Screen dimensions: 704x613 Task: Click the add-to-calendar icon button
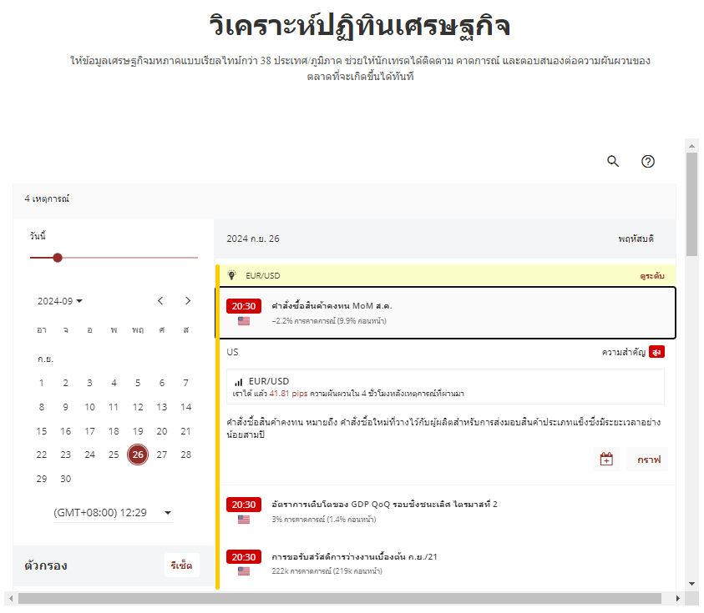606,460
